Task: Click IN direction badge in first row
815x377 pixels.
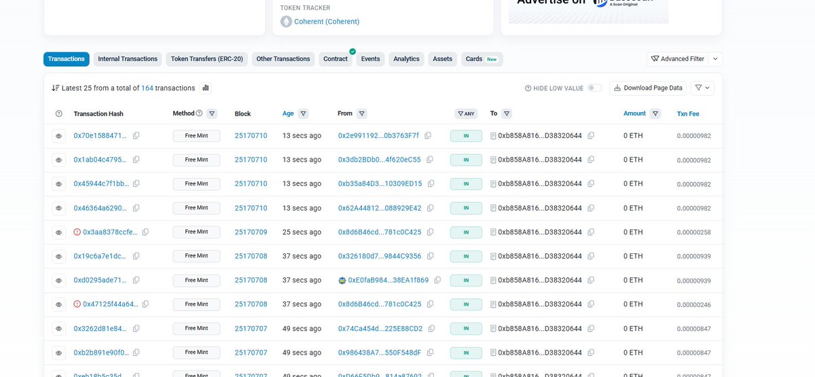Action: click(x=466, y=136)
